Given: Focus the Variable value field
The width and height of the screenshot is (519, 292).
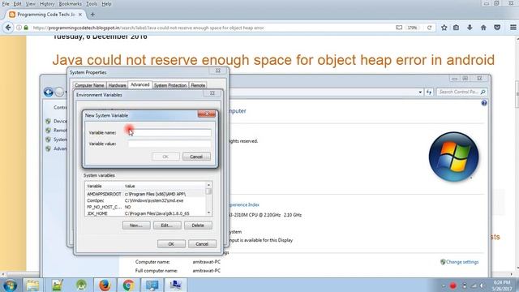Looking at the screenshot, I should pos(169,144).
